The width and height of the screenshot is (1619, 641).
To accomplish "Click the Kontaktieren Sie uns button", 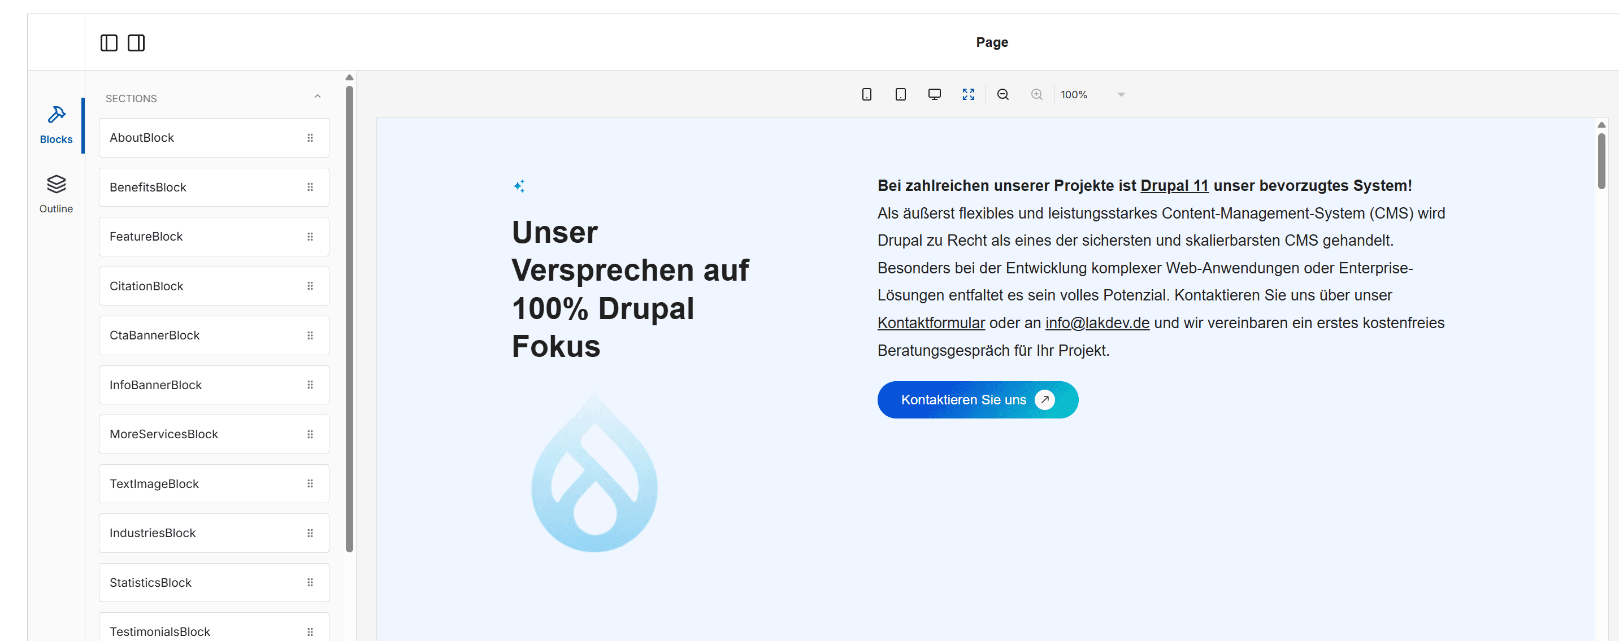I will 977,400.
